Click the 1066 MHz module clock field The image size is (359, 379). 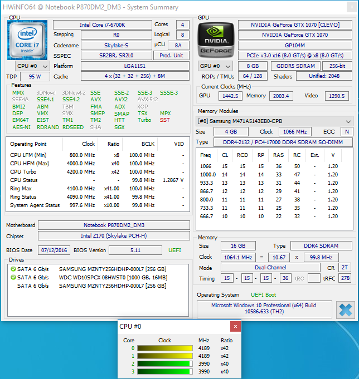295,132
